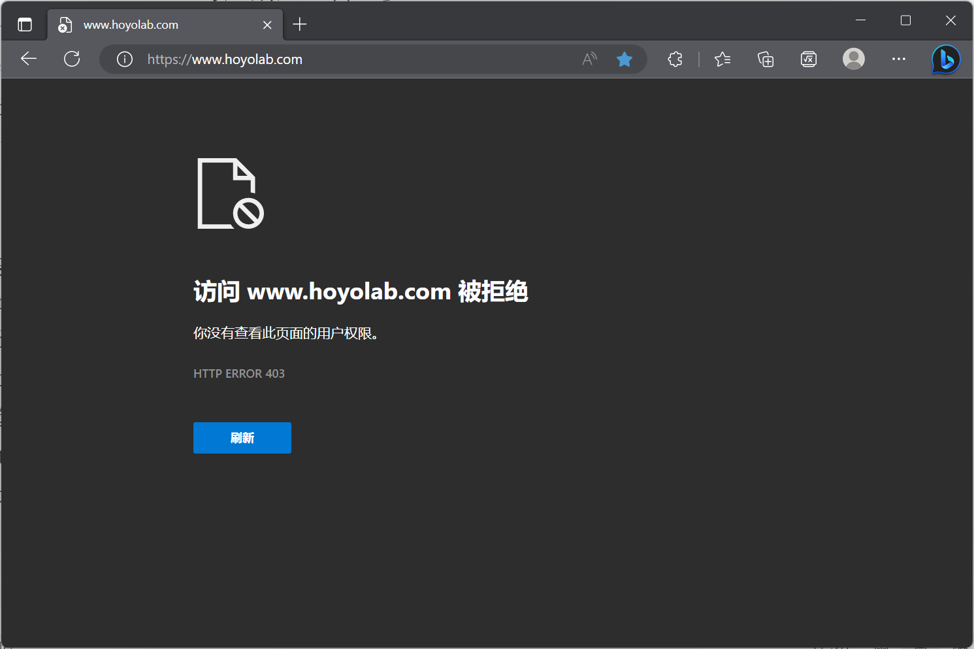Open the tab actions menu

pos(25,25)
